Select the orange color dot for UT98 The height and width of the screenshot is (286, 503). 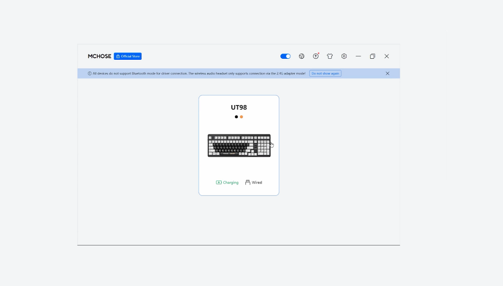coord(241,117)
